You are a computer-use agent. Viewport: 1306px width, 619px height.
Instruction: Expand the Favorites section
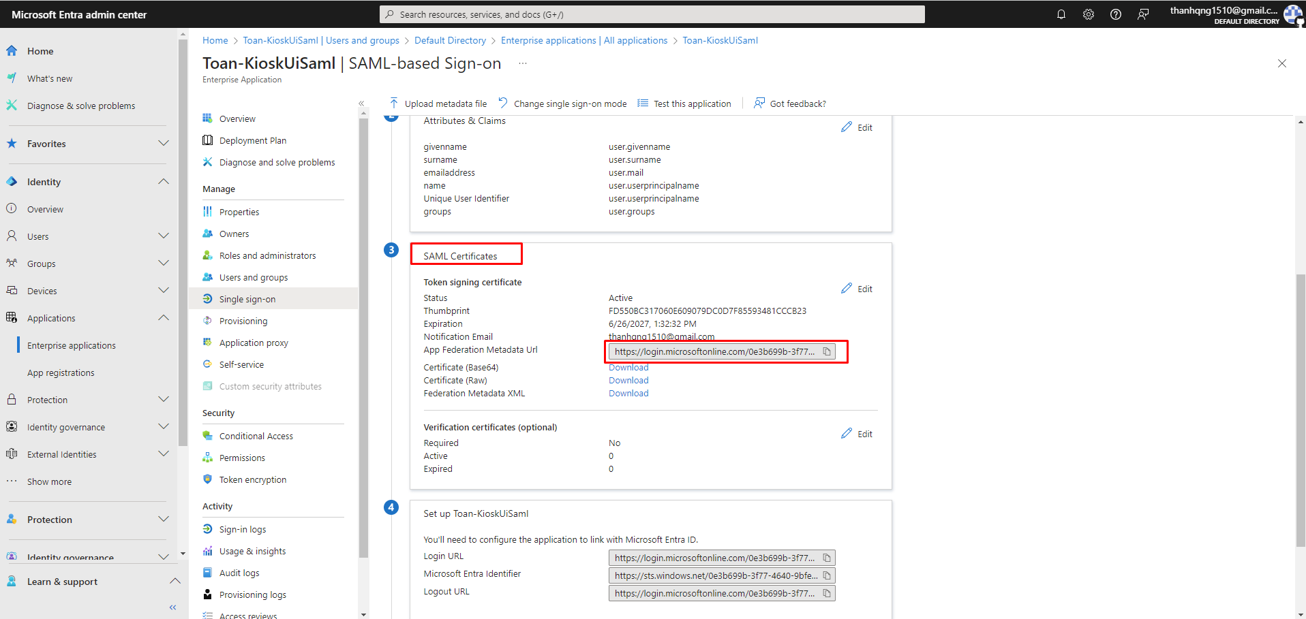(x=164, y=144)
